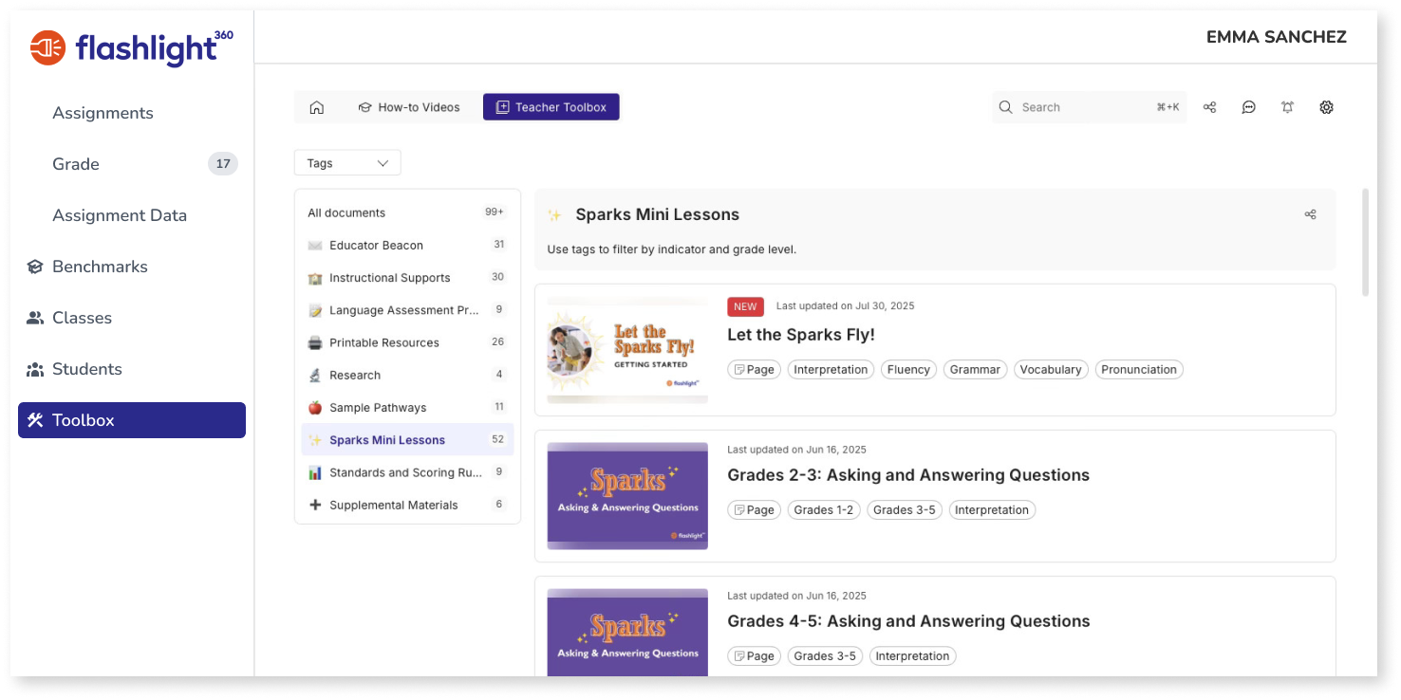This screenshot has width=1401, height=700.
Task: Open Assignment Data in the sidebar
Action: (x=120, y=215)
